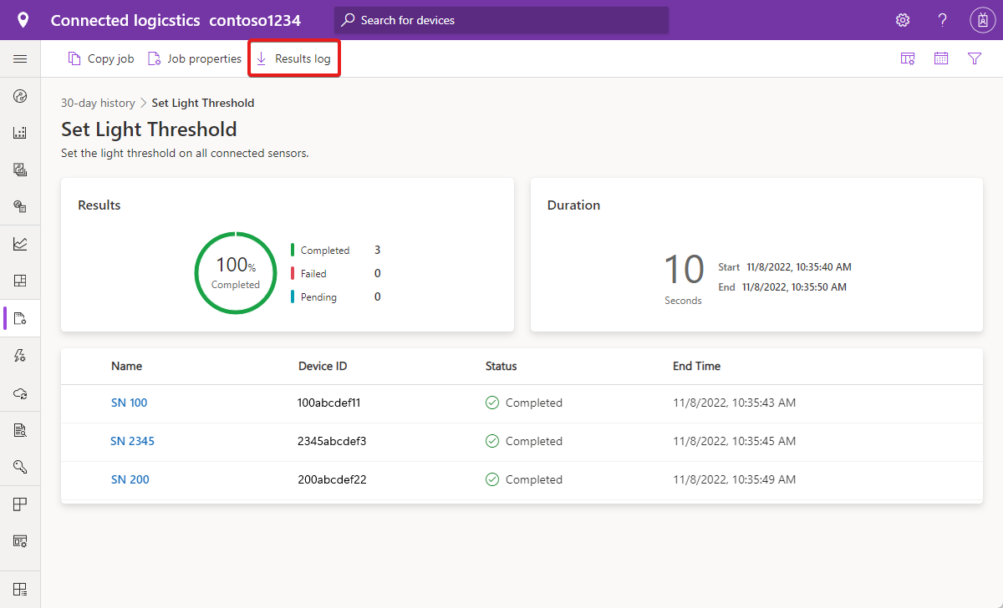Screen dimensions: 1003x608
Task: Sort by Name column header
Action: pyautogui.click(x=126, y=366)
